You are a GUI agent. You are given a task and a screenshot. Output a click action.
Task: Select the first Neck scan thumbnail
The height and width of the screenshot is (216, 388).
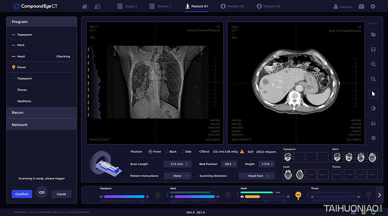tap(338, 157)
